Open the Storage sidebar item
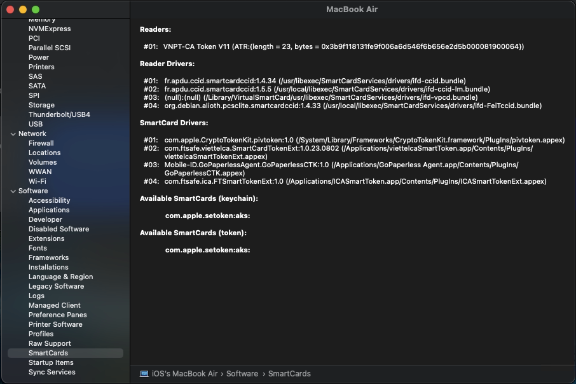 pyautogui.click(x=41, y=105)
